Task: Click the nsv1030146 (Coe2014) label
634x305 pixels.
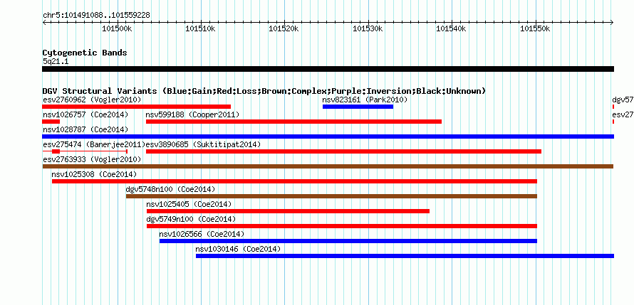Action: click(x=238, y=249)
